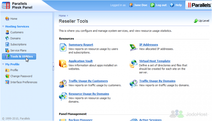Screen dimensions: 212x121
Task: Go Up Level
Action: pos(202,21)
